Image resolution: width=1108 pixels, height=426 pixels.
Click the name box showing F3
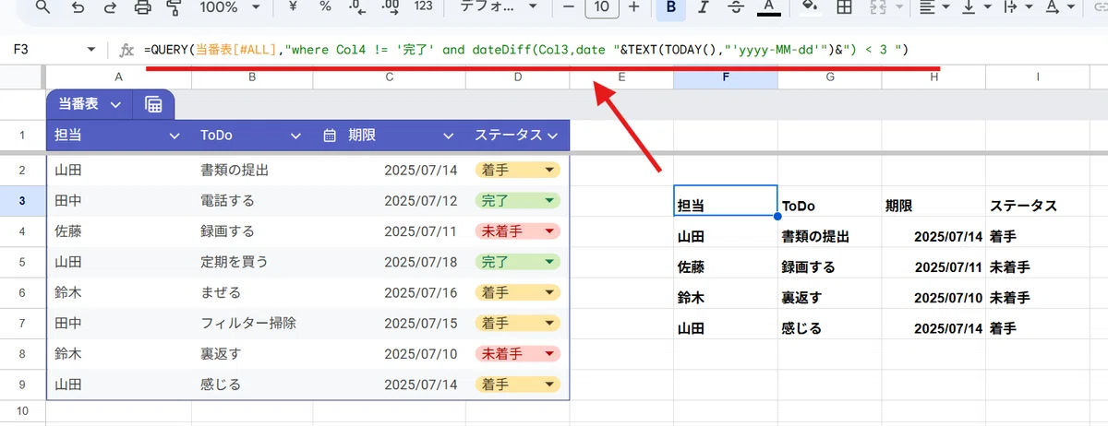coord(46,49)
